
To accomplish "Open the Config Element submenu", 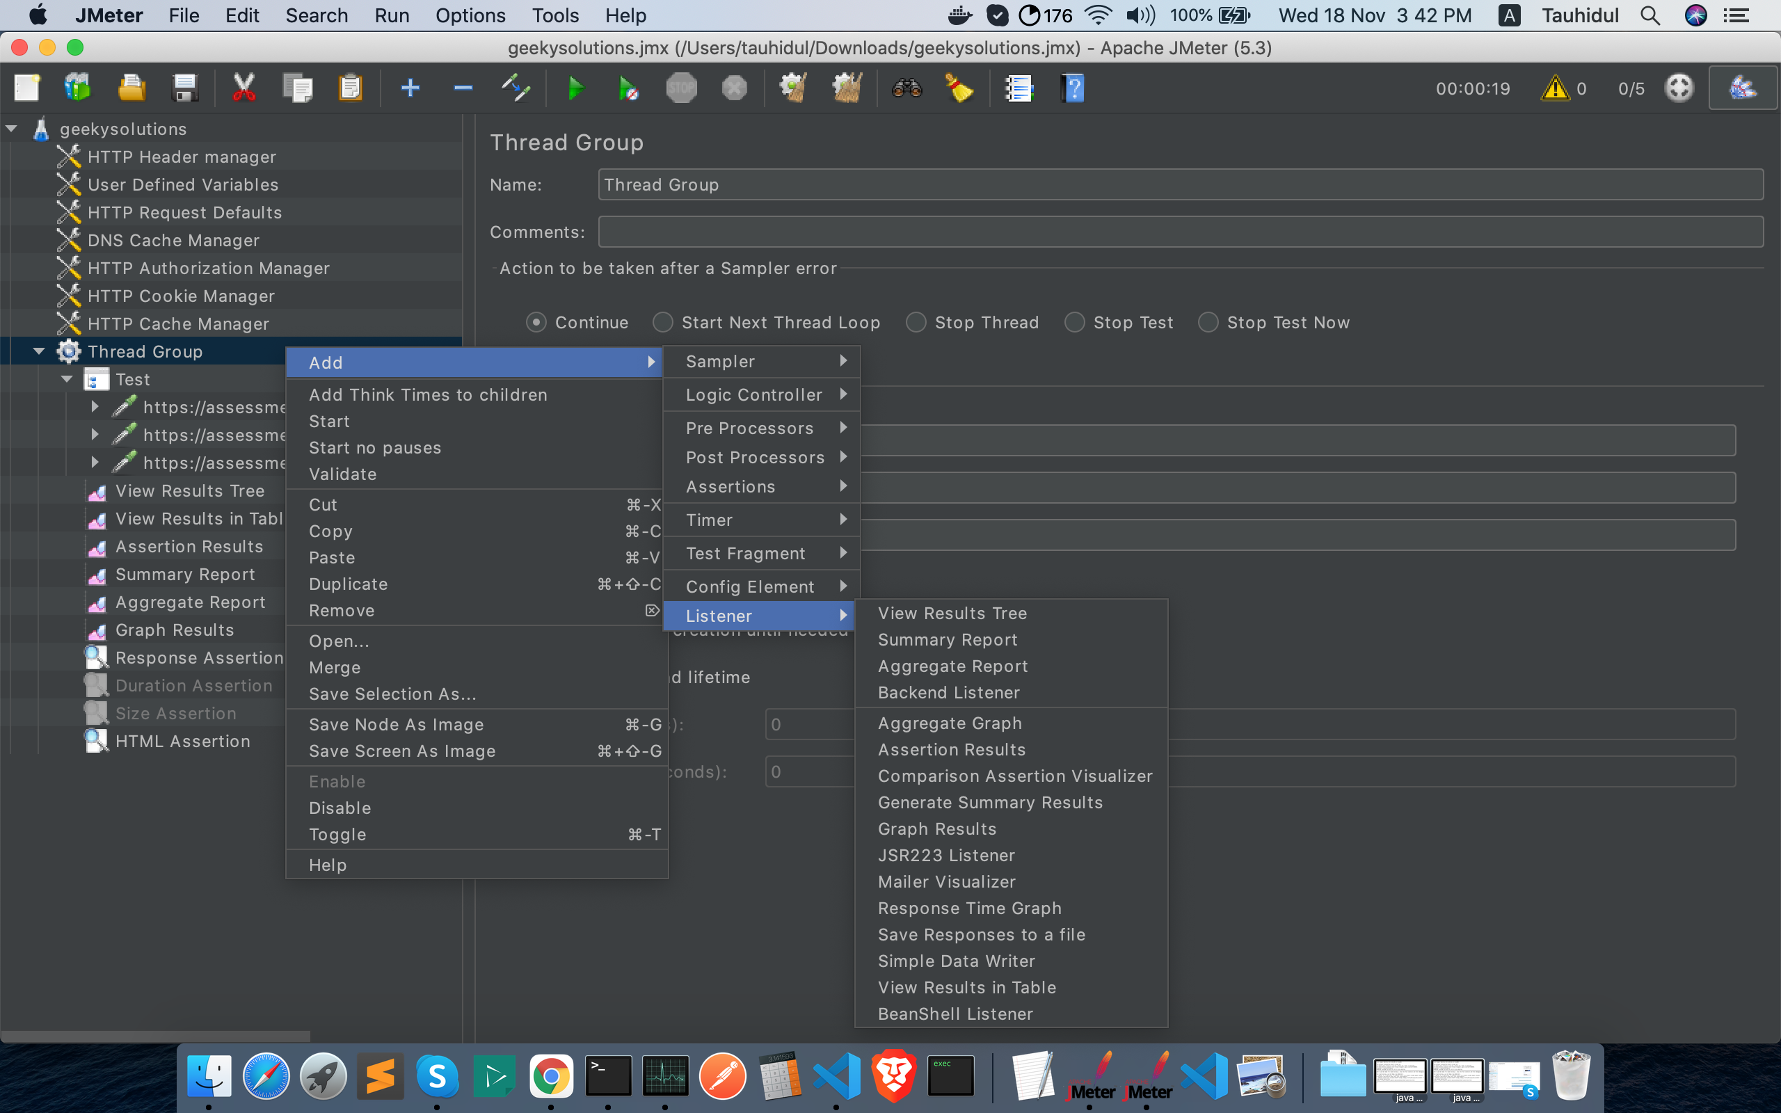I will click(x=762, y=586).
